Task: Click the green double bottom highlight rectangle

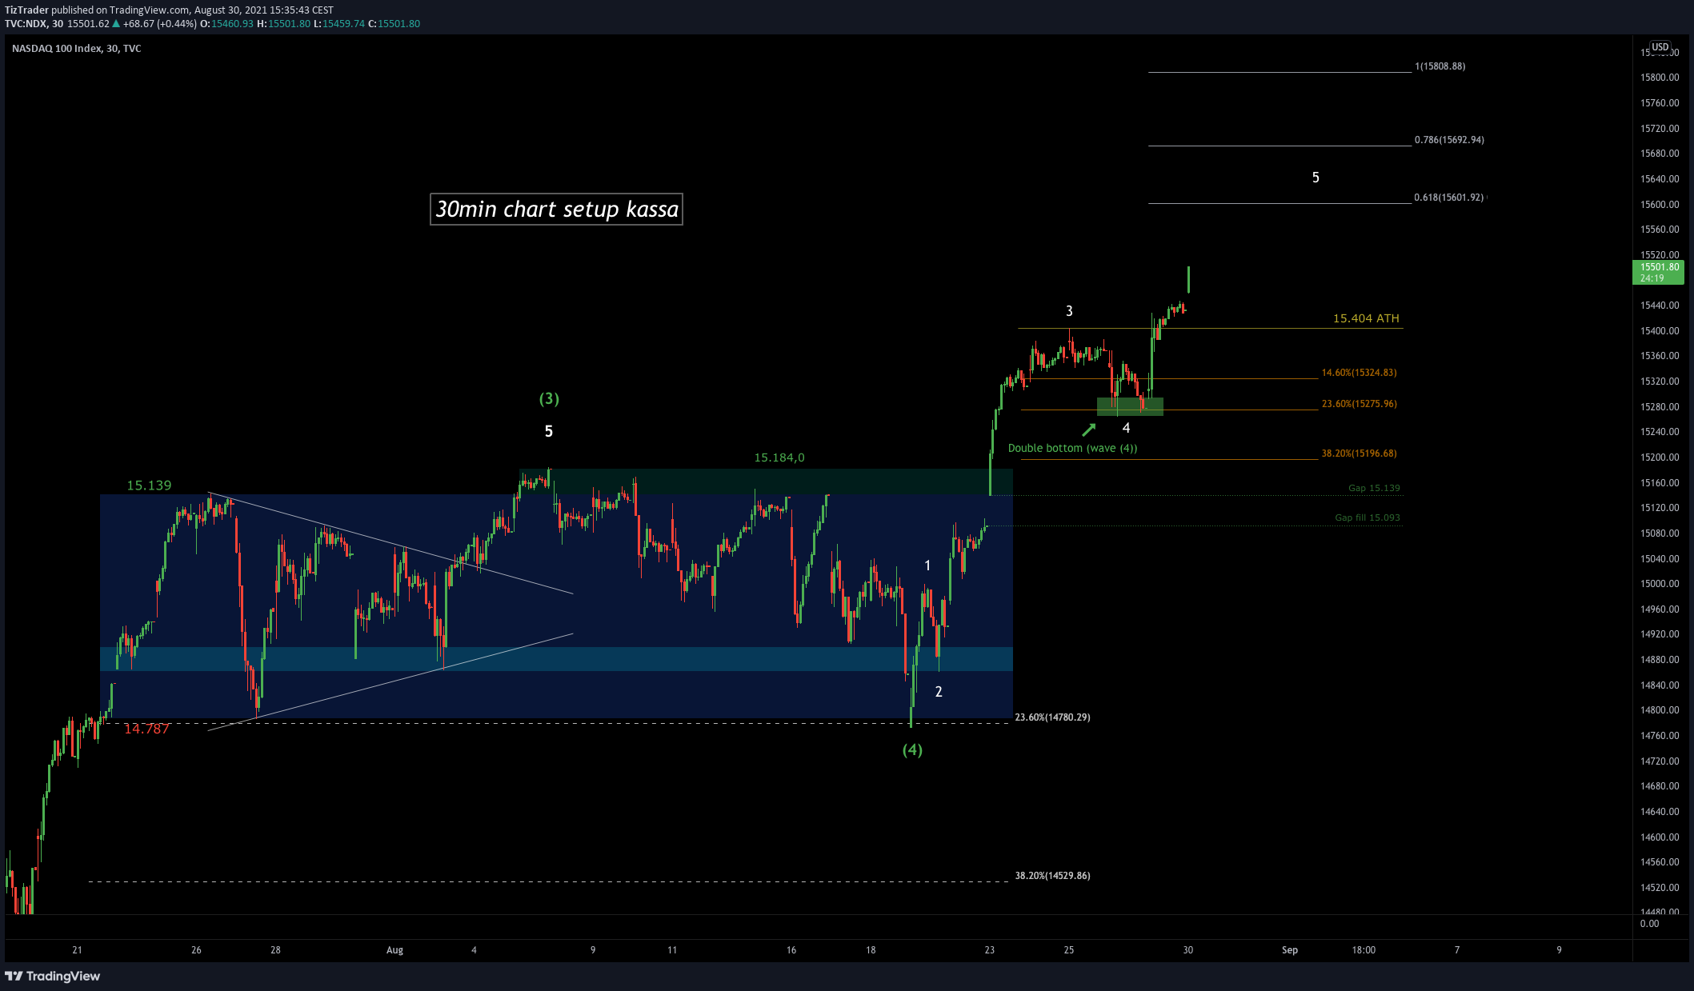Action: (1130, 406)
